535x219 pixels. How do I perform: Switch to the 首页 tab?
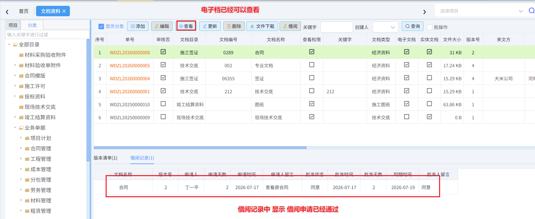pos(24,11)
